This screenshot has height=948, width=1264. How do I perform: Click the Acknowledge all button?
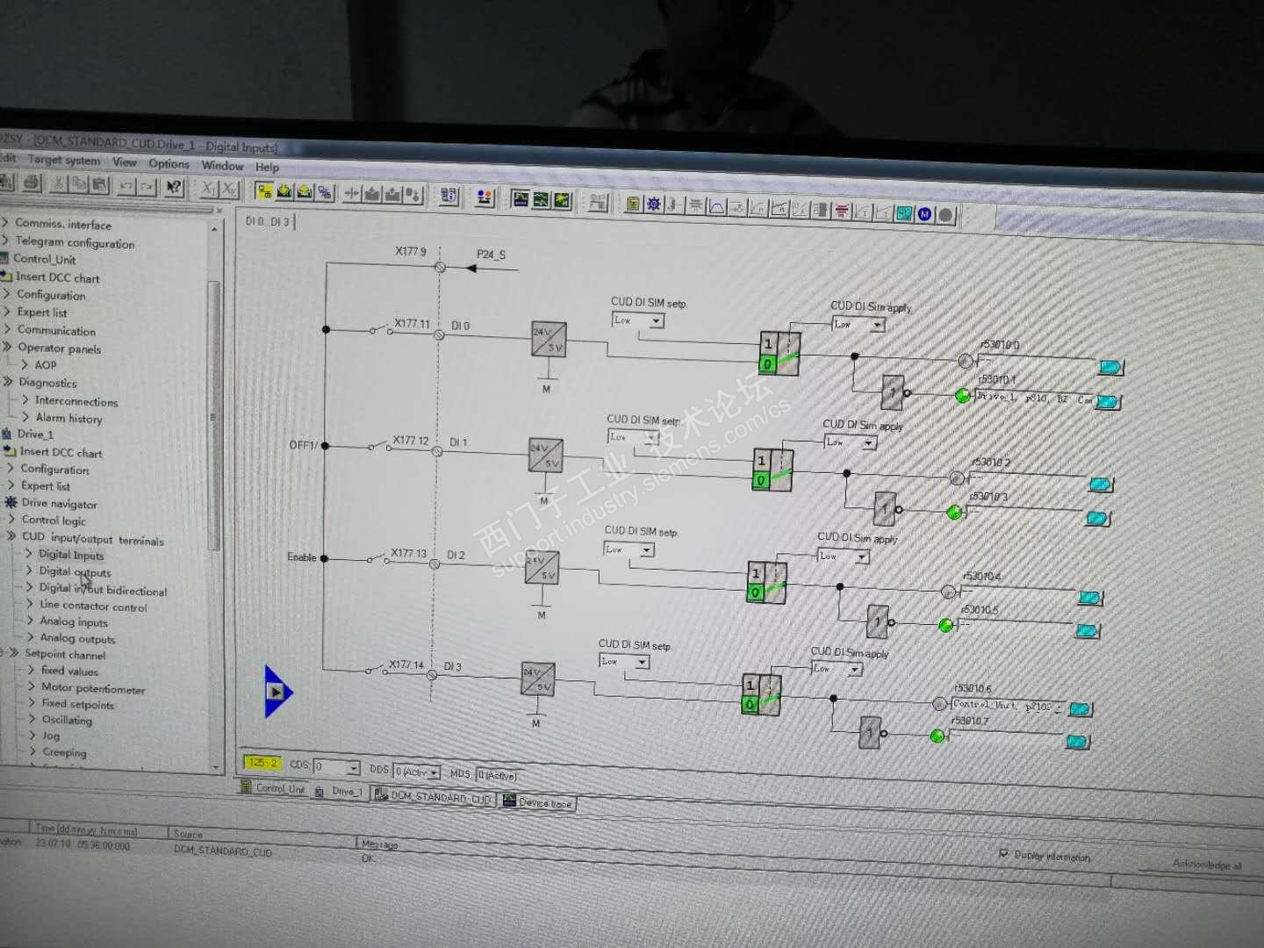[x=1207, y=865]
